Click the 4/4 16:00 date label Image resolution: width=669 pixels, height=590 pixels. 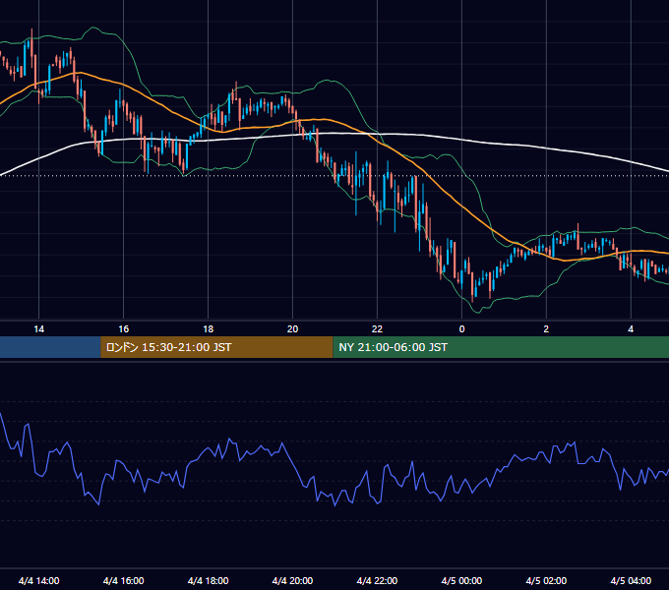[x=123, y=580]
